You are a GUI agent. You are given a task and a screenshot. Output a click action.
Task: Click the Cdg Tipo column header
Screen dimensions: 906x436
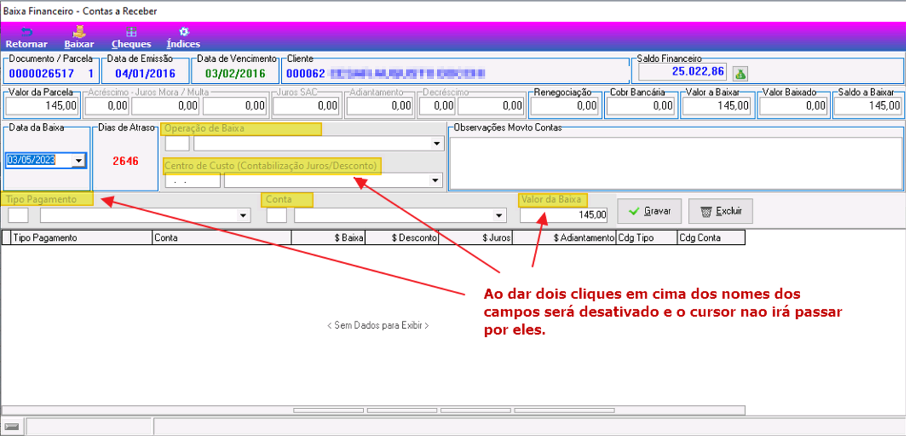[x=646, y=238]
